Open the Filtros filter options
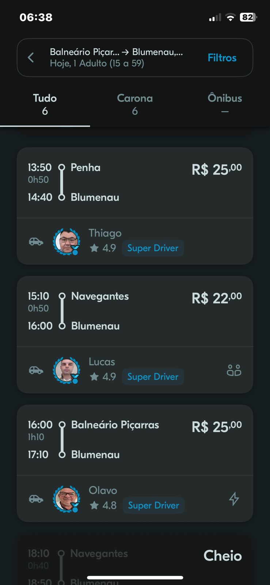 click(x=222, y=58)
